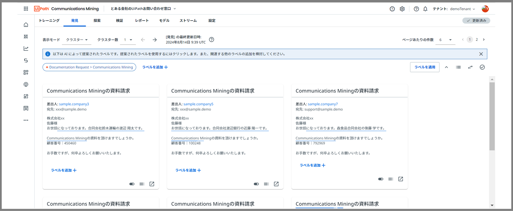513x211 pixels.
Task: Open the display mode Cluster dropdown
Action: pos(77,40)
